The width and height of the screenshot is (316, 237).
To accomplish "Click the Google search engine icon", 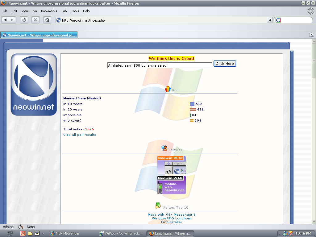I will (278, 20).
